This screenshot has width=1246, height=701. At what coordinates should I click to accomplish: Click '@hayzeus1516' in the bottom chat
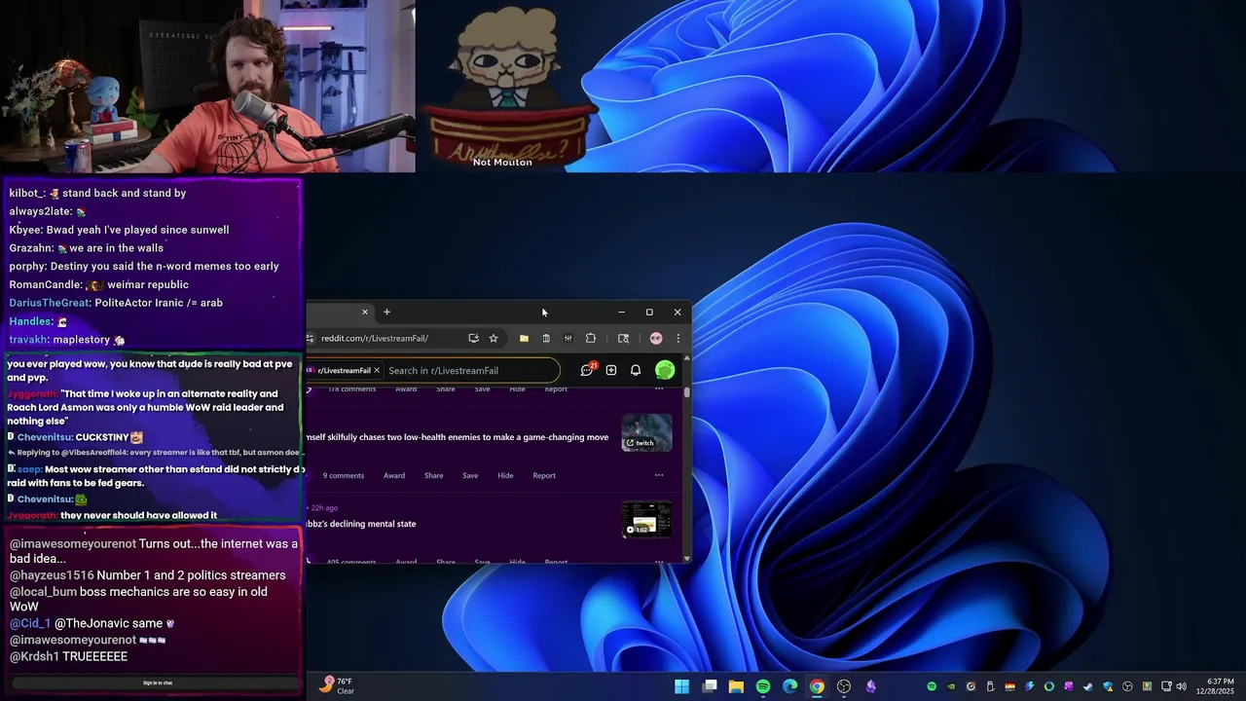(51, 575)
